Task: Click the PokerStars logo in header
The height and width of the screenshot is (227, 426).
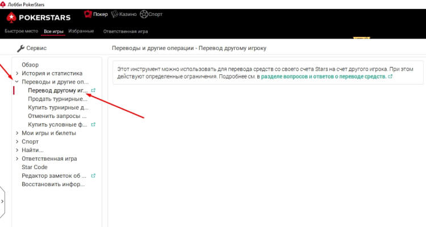Action: 38,18
